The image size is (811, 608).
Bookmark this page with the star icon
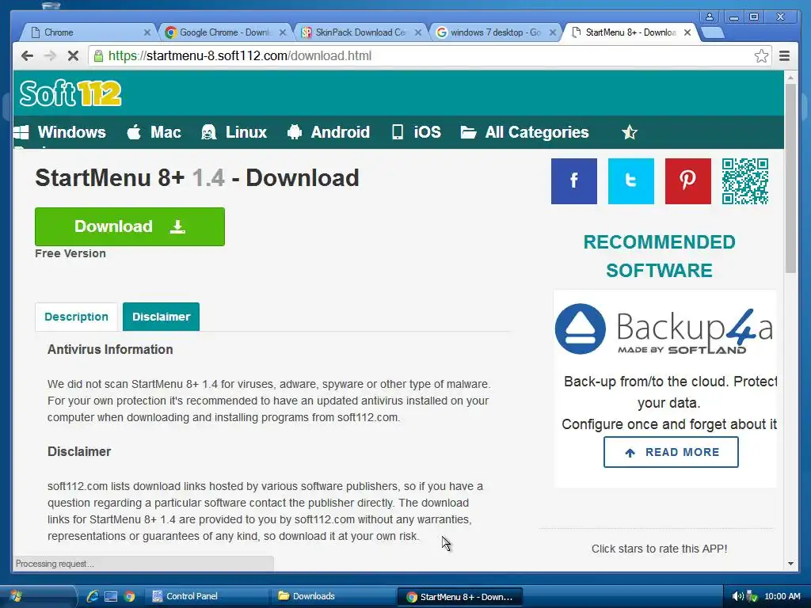click(761, 56)
